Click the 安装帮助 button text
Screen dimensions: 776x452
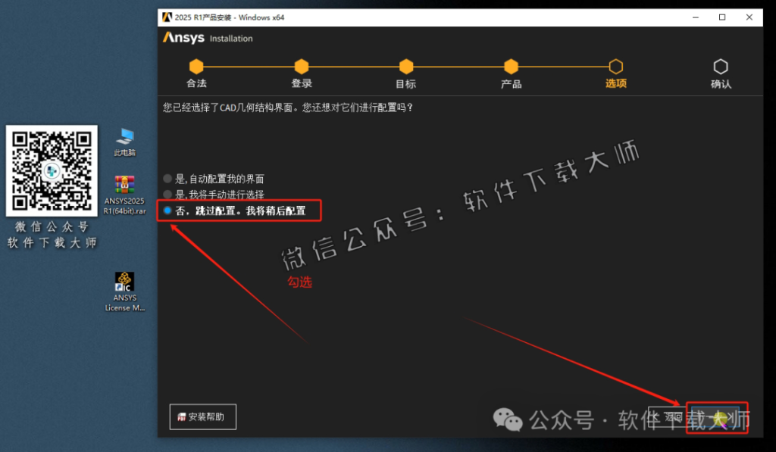206,417
